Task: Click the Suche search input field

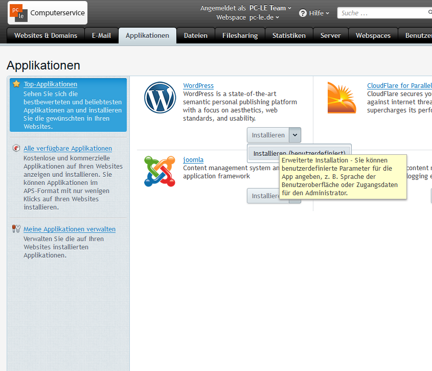Action: (384, 13)
